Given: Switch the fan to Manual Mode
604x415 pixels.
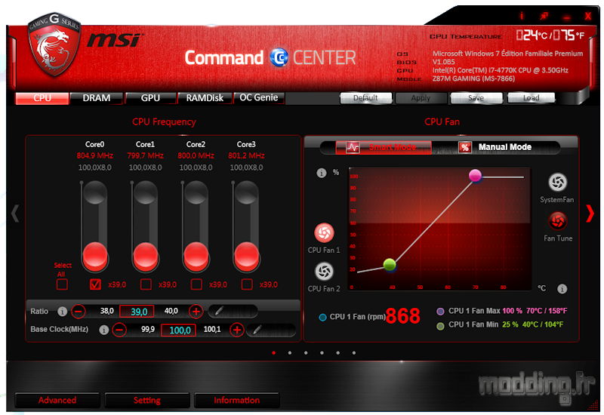Looking at the screenshot, I should 496,147.
